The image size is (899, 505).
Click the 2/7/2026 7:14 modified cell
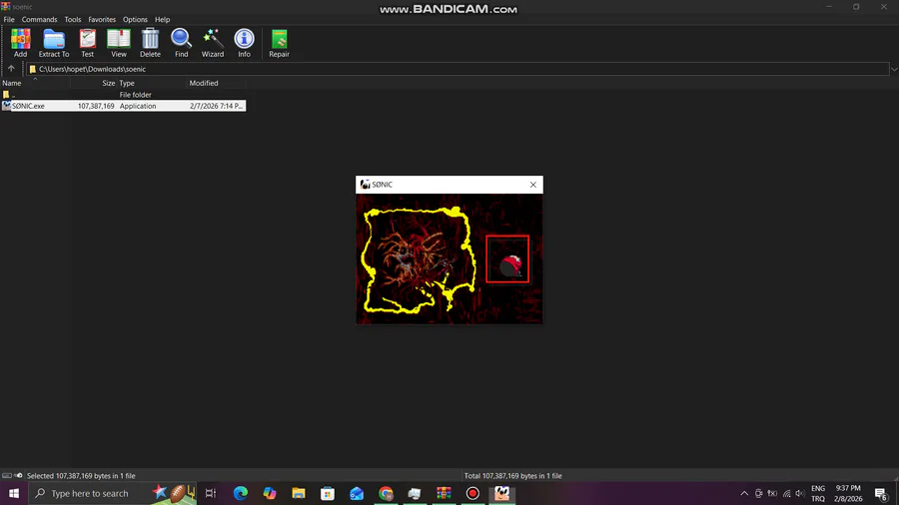216,106
